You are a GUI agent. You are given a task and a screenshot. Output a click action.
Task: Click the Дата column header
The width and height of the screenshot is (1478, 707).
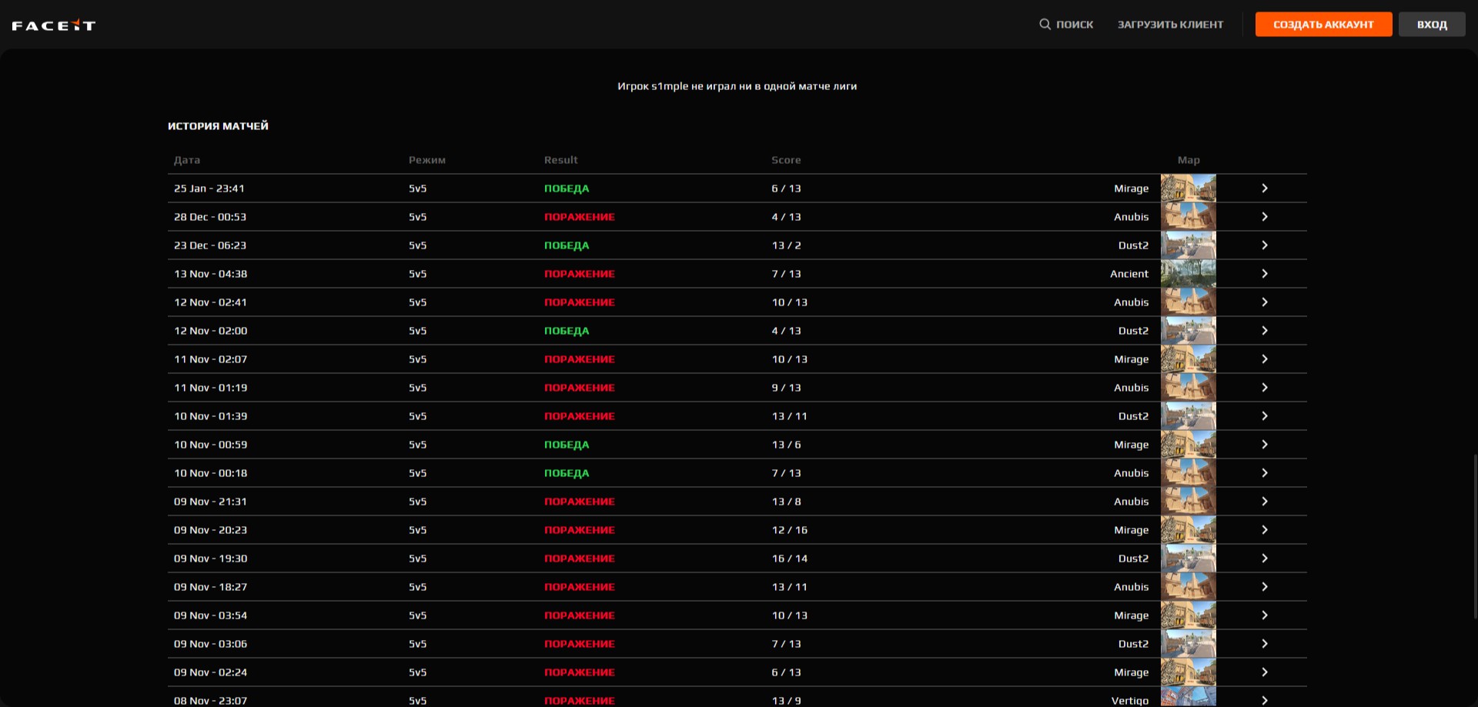(187, 160)
